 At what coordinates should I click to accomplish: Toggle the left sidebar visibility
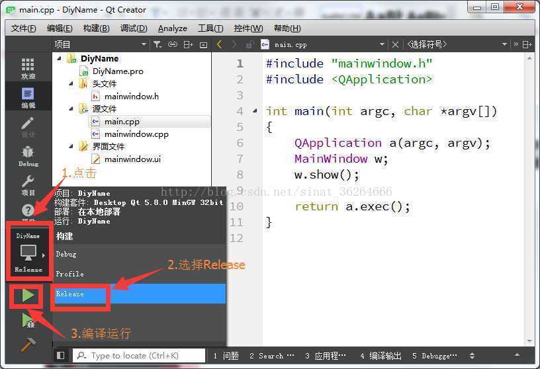(61, 355)
